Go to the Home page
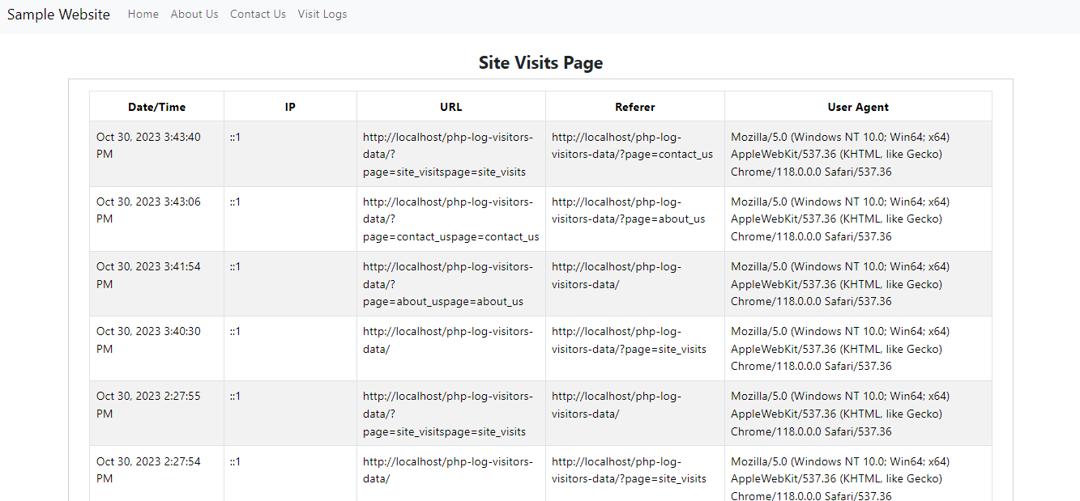This screenshot has width=1080, height=501. click(x=143, y=14)
